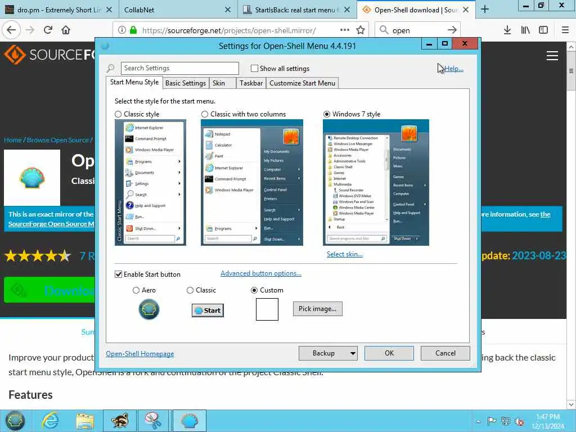
Task: Open the Backup dropdown menu
Action: click(x=353, y=353)
